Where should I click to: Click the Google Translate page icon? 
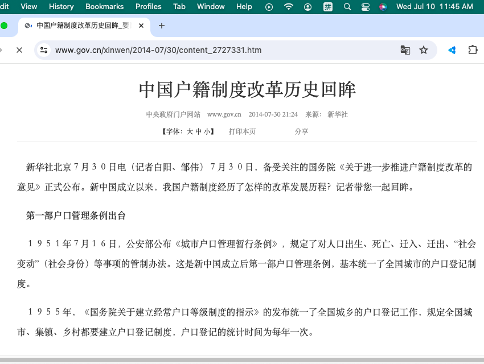click(405, 50)
